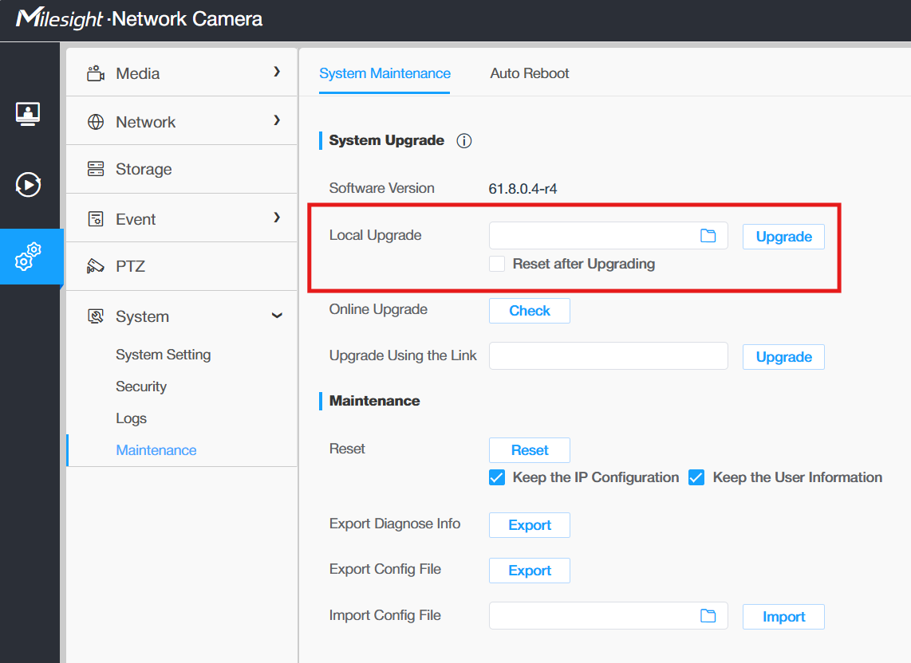Click the Network globe icon

[96, 122]
